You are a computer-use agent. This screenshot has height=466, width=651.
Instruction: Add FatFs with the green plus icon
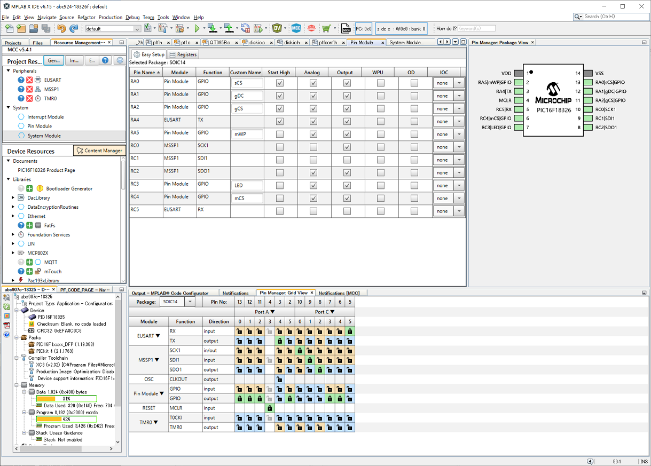click(x=30, y=225)
